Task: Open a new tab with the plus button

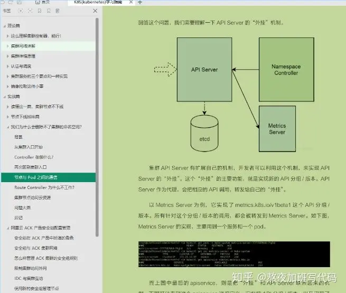Action: click(x=139, y=2)
